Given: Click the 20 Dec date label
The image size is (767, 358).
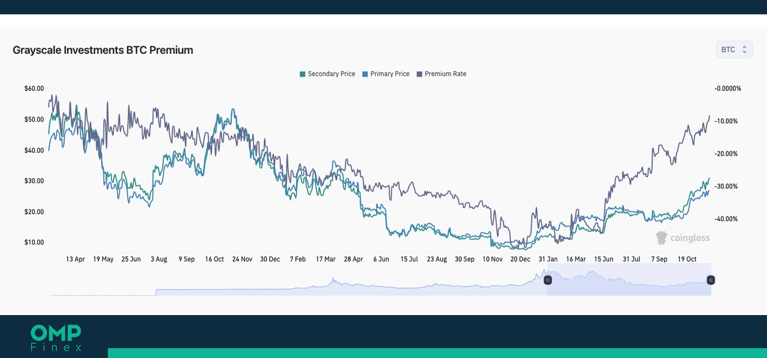Looking at the screenshot, I should 520,259.
